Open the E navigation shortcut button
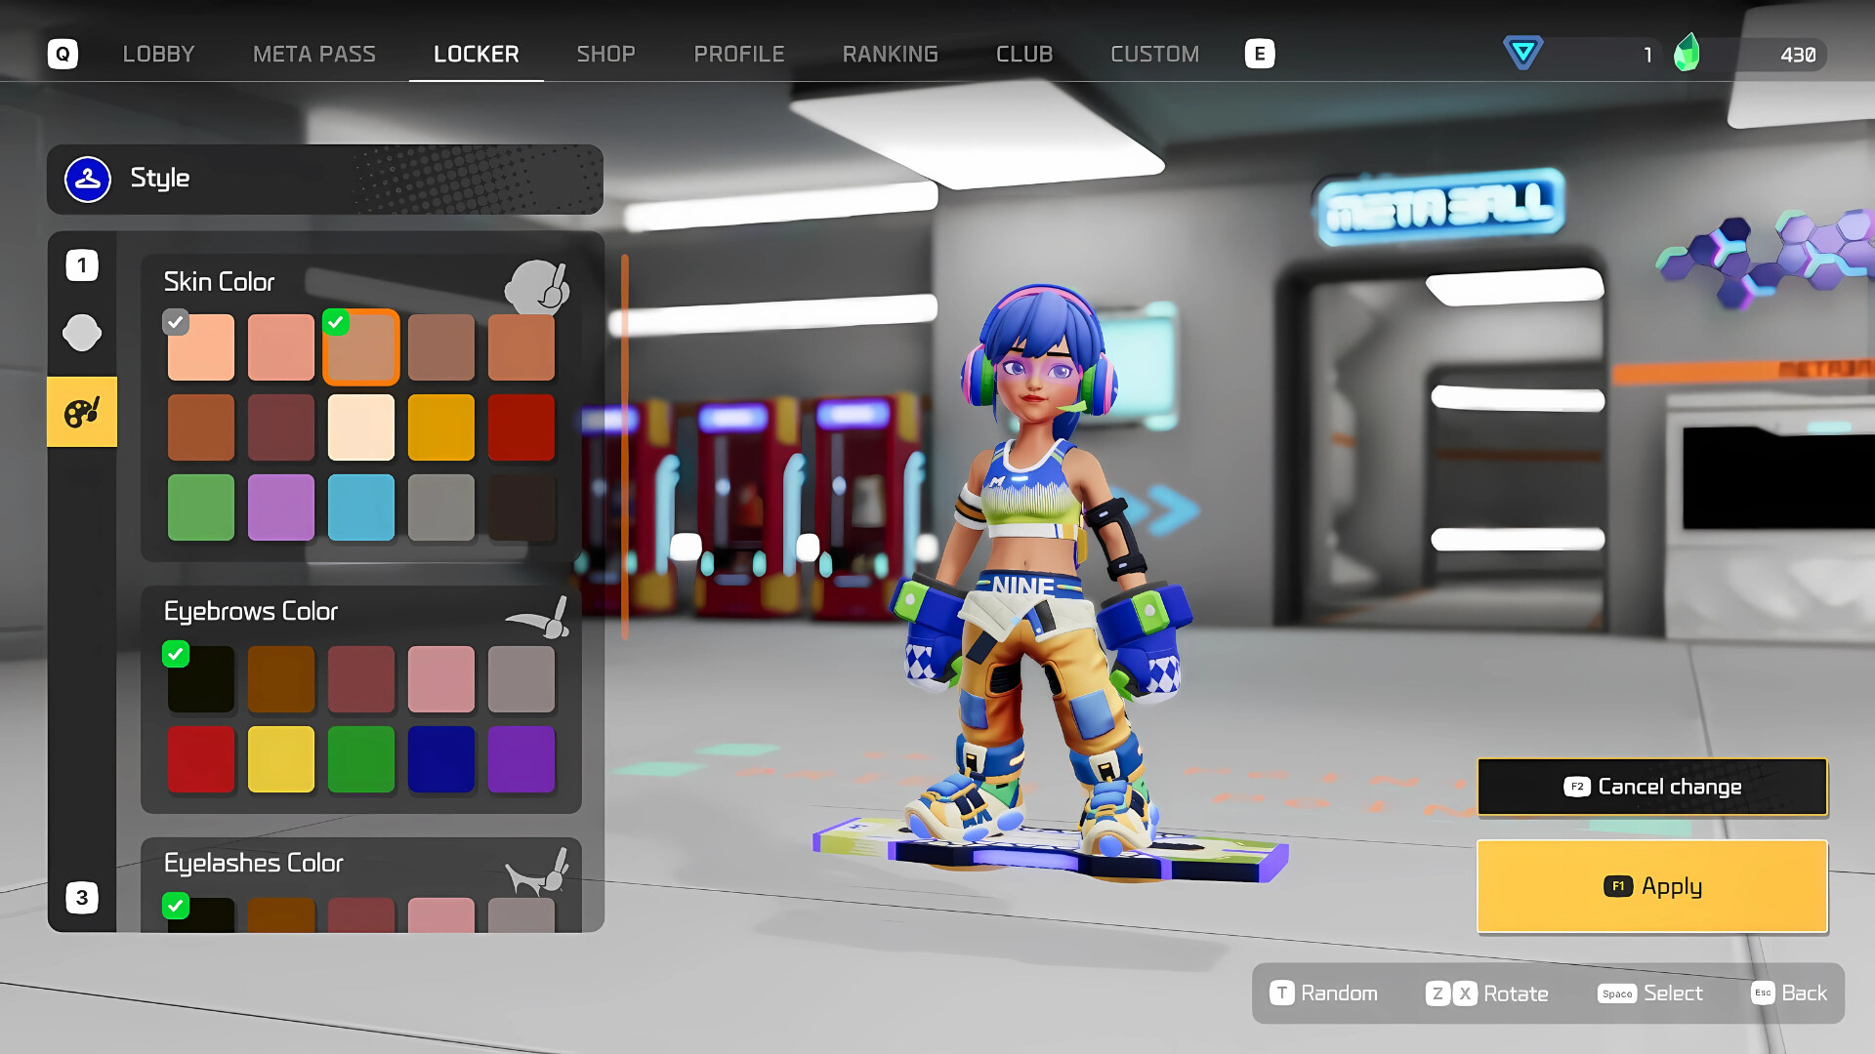This screenshot has height=1054, width=1875. (x=1260, y=54)
